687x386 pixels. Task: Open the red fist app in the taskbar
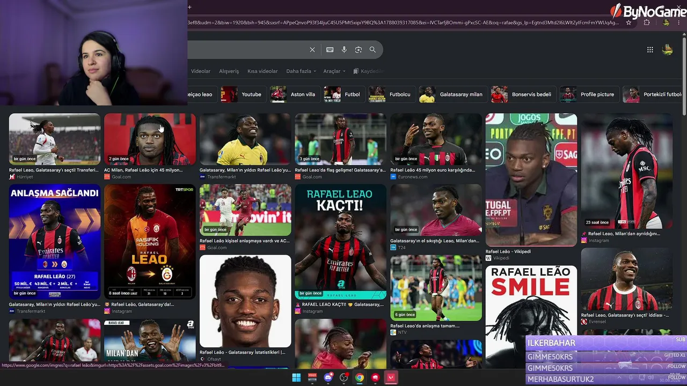click(x=376, y=377)
